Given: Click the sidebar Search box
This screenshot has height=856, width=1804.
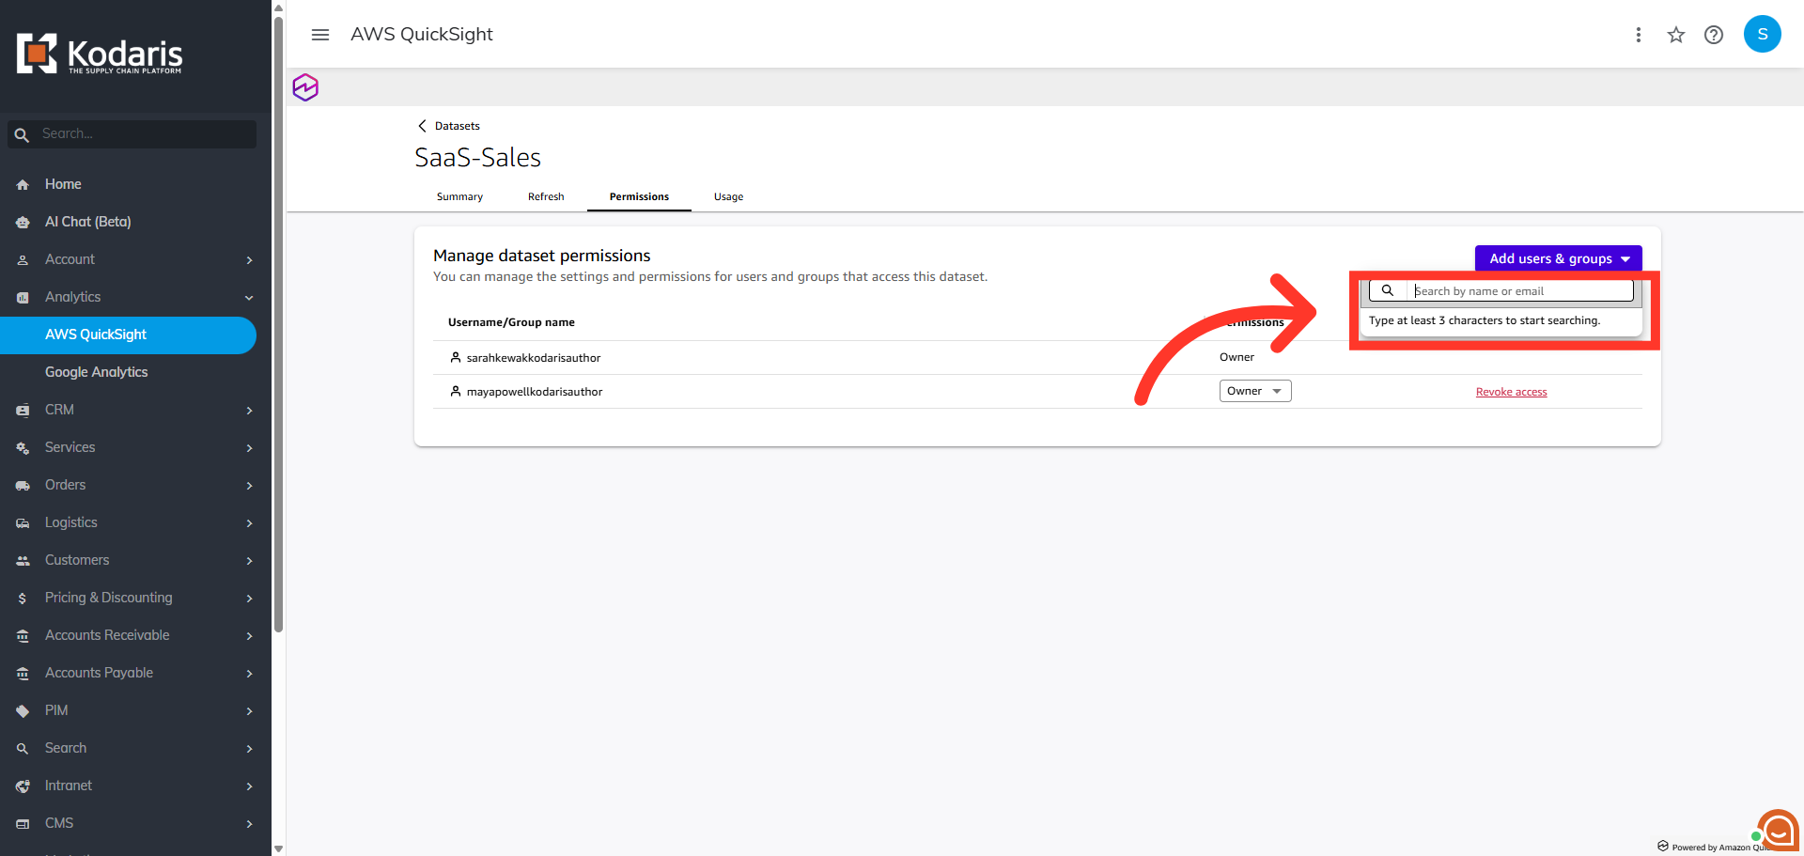Looking at the screenshot, I should pyautogui.click(x=132, y=134).
